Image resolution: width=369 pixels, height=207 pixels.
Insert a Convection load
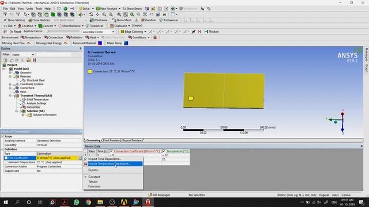pyautogui.click(x=54, y=37)
